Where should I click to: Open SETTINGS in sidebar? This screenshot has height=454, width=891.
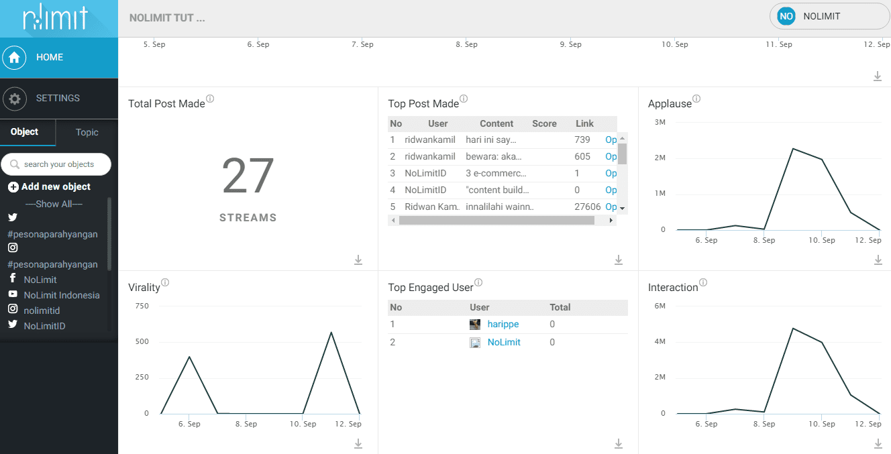59,99
